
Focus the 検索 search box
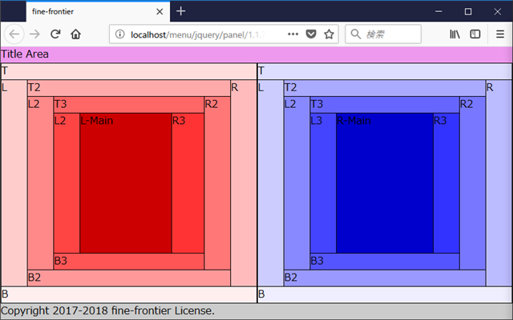coord(383,34)
